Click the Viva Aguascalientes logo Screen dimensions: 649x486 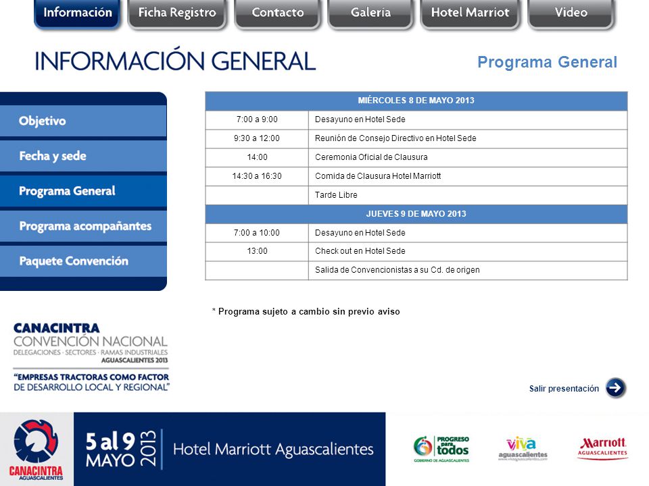(x=523, y=449)
